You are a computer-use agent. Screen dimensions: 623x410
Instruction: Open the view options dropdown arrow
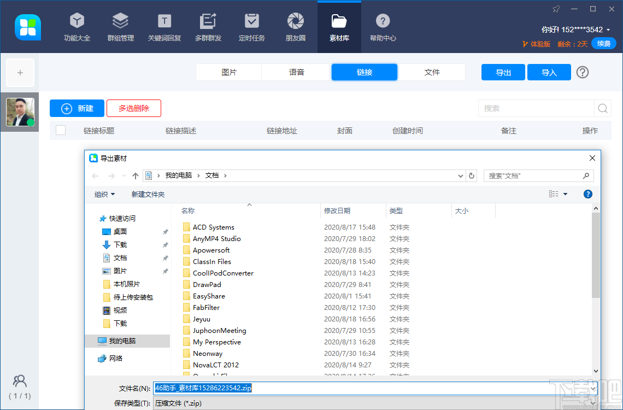point(566,194)
